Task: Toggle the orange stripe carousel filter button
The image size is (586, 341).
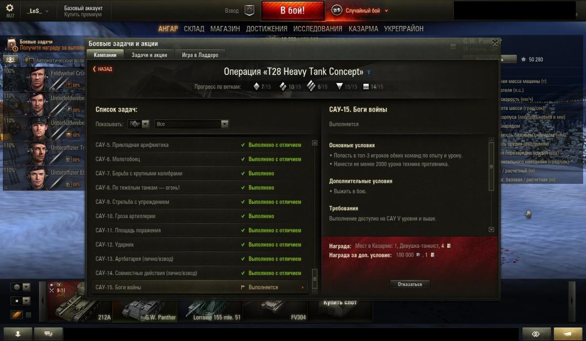Action: click(x=16, y=315)
